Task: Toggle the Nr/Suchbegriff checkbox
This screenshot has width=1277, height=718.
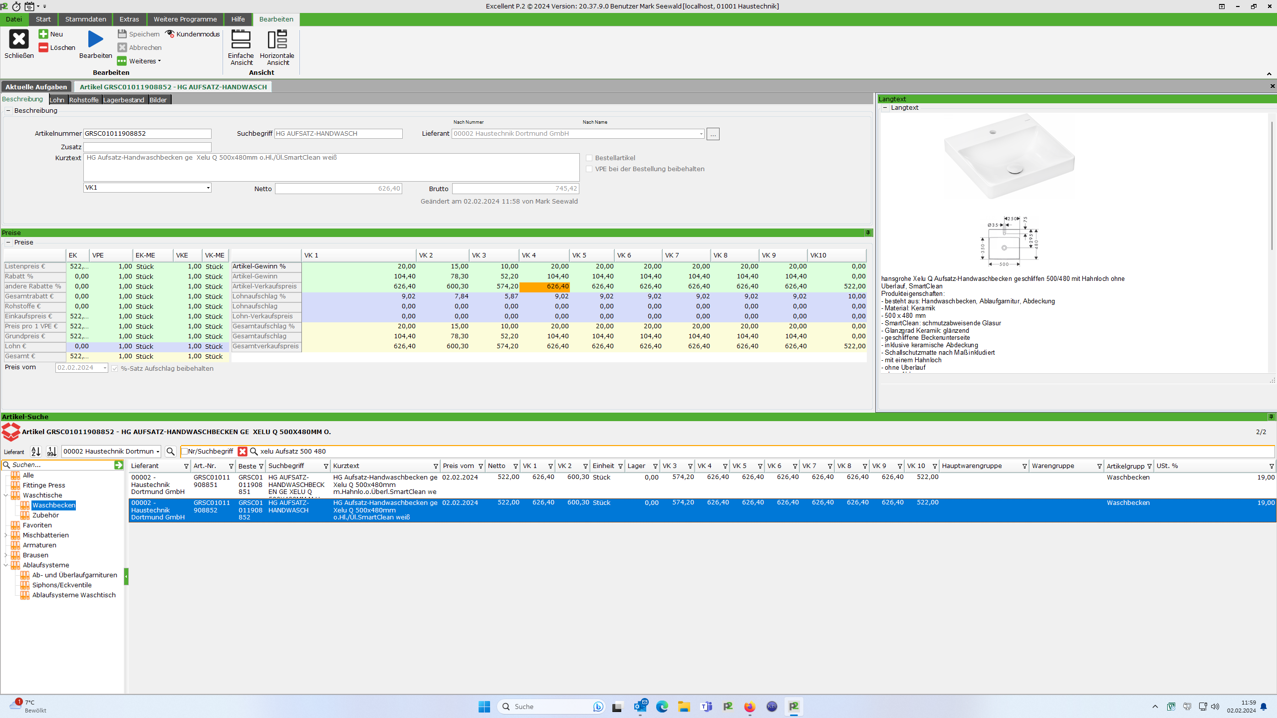Action: (184, 451)
